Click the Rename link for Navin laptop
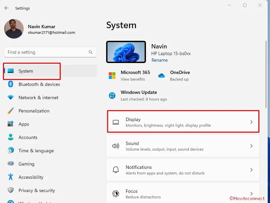 [x=160, y=60]
